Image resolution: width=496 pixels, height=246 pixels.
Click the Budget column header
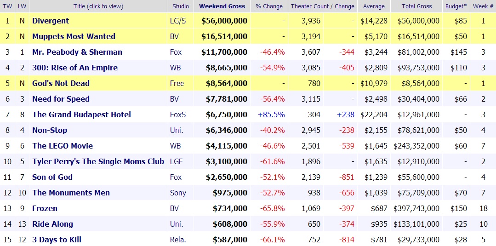[x=456, y=6]
